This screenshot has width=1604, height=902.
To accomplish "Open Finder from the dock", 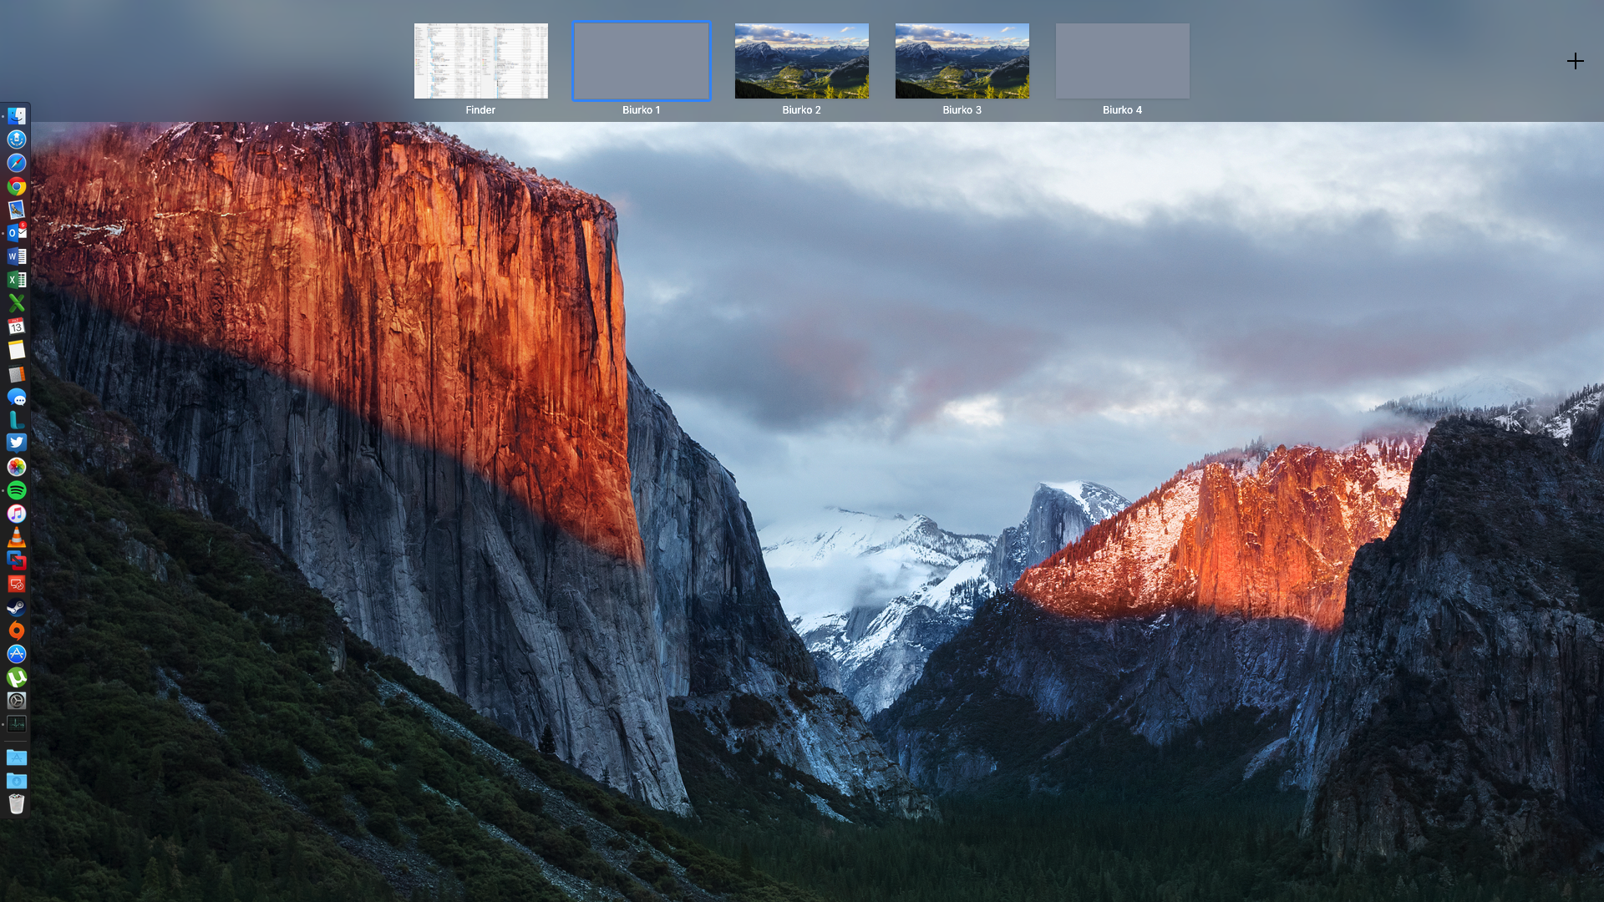I will [x=17, y=116].
